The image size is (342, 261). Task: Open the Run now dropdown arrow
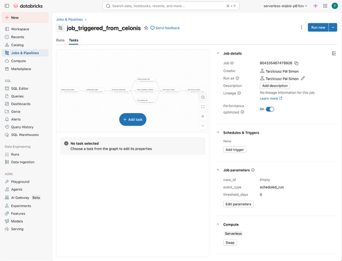pos(333,28)
